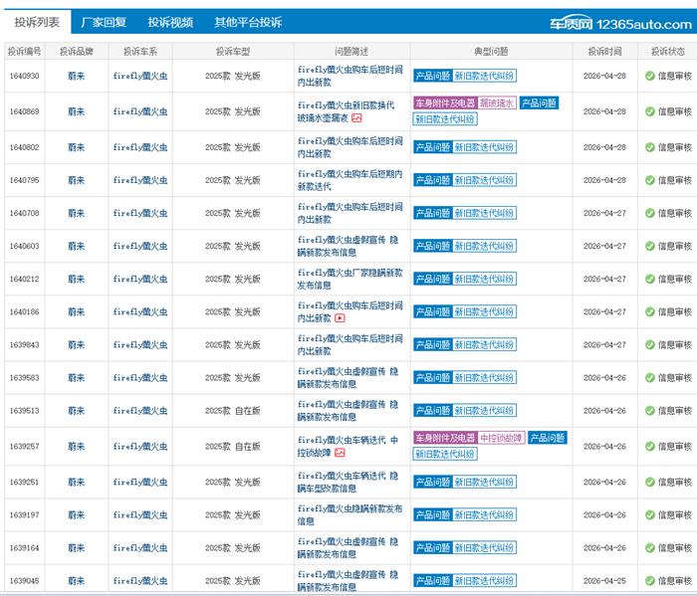697x596 pixels.
Task: Click 新旧款迭代纠纷 tag in row 1640930
Action: (x=485, y=75)
